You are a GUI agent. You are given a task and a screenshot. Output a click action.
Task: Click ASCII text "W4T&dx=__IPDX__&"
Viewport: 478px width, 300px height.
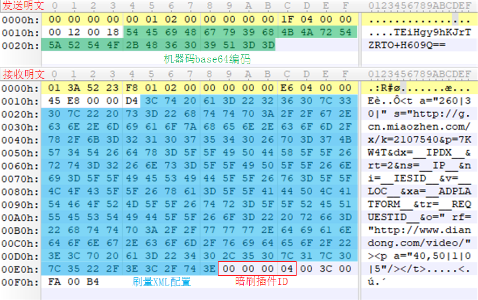coord(419,152)
